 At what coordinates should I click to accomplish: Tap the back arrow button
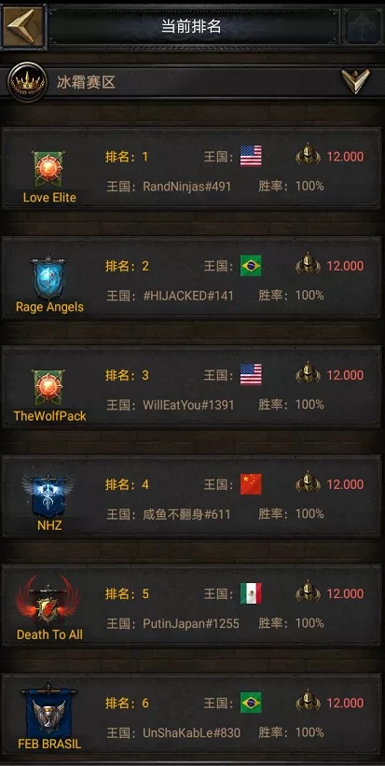(23, 25)
